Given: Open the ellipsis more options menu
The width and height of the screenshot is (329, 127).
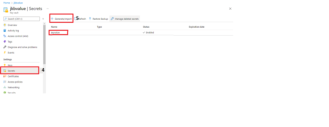Looking at the screenshot, I should [x=48, y=9].
